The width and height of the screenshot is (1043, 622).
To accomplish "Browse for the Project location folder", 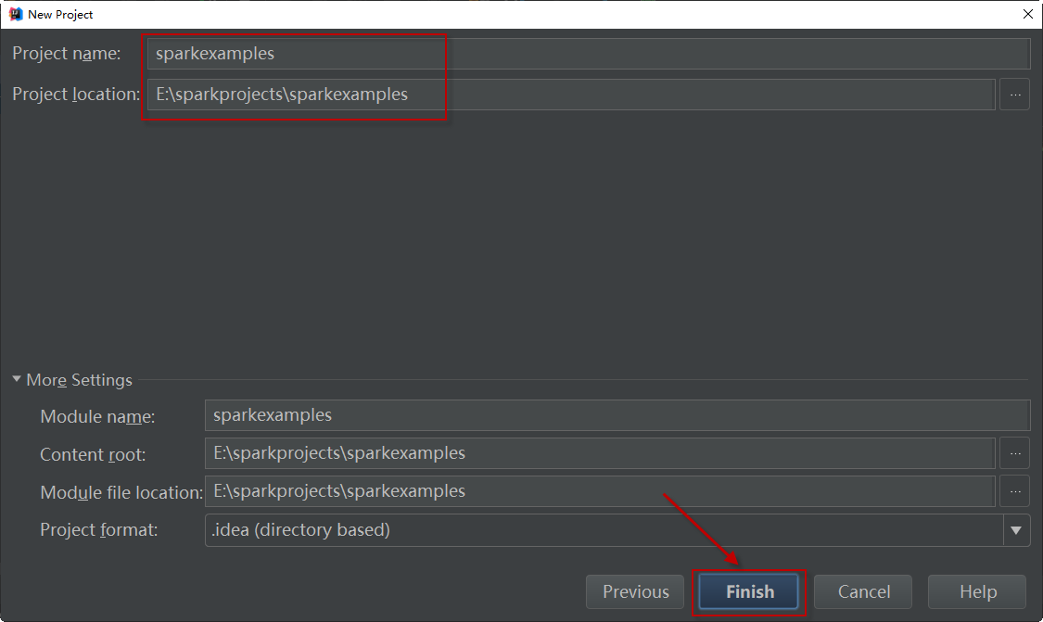I will click(x=1014, y=95).
